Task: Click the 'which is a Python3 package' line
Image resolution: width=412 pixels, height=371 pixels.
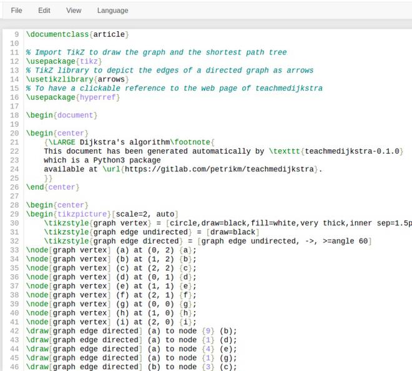Action: tap(102, 160)
